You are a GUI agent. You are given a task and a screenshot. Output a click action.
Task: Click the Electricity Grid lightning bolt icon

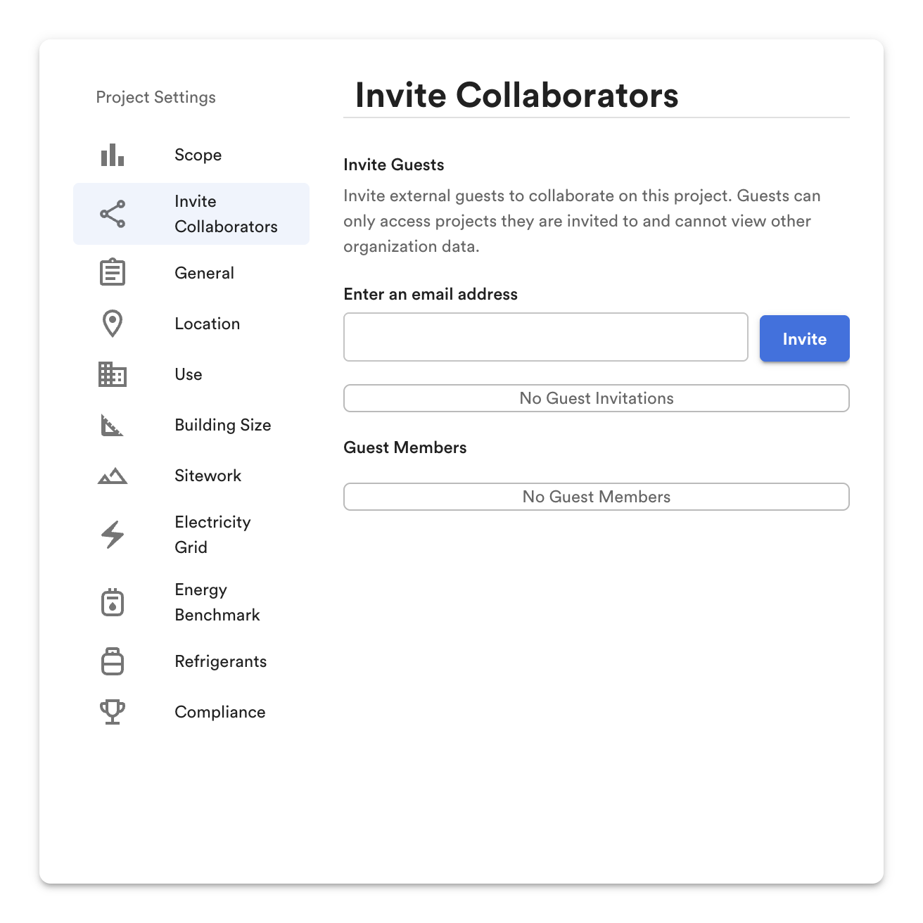tap(113, 535)
